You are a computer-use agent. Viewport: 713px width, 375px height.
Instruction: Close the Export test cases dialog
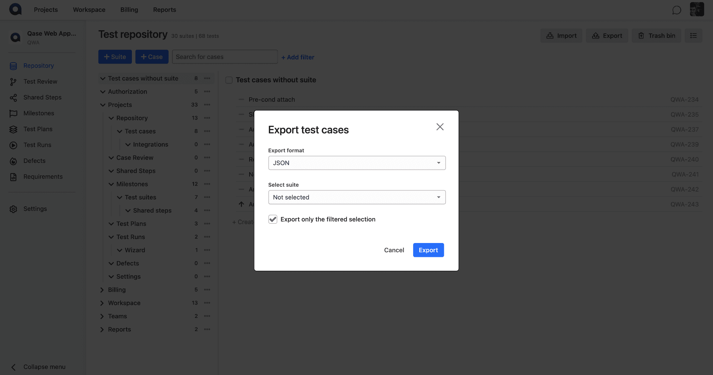440,127
